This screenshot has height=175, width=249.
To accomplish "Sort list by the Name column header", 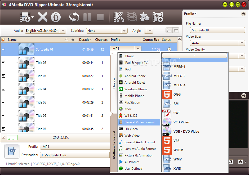I will click(x=38, y=40).
